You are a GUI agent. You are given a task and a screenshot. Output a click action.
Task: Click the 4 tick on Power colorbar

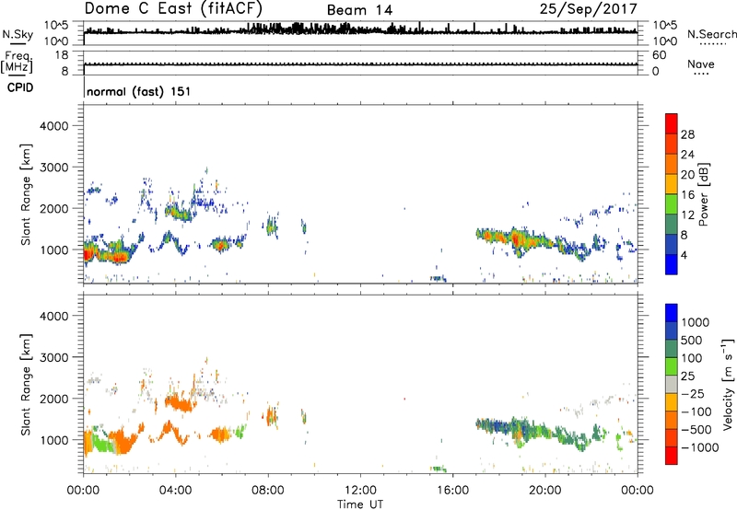pyautogui.click(x=684, y=255)
